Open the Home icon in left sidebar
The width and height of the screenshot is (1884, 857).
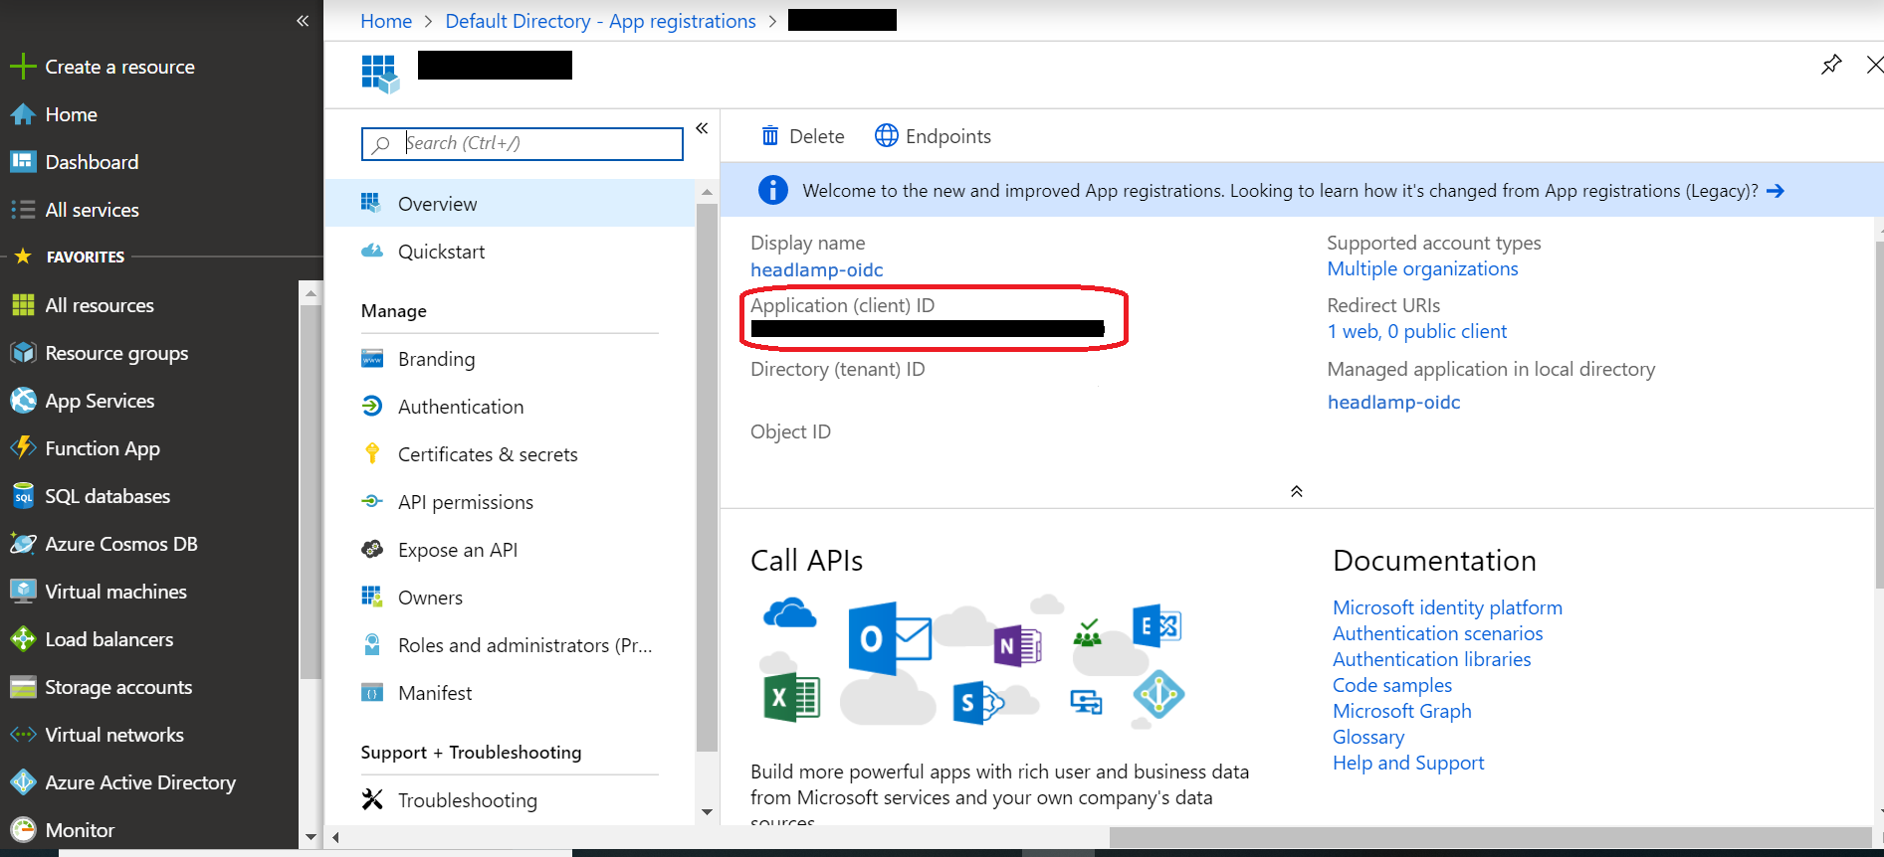point(23,114)
